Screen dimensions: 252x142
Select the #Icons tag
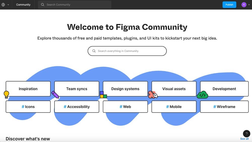click(x=28, y=107)
